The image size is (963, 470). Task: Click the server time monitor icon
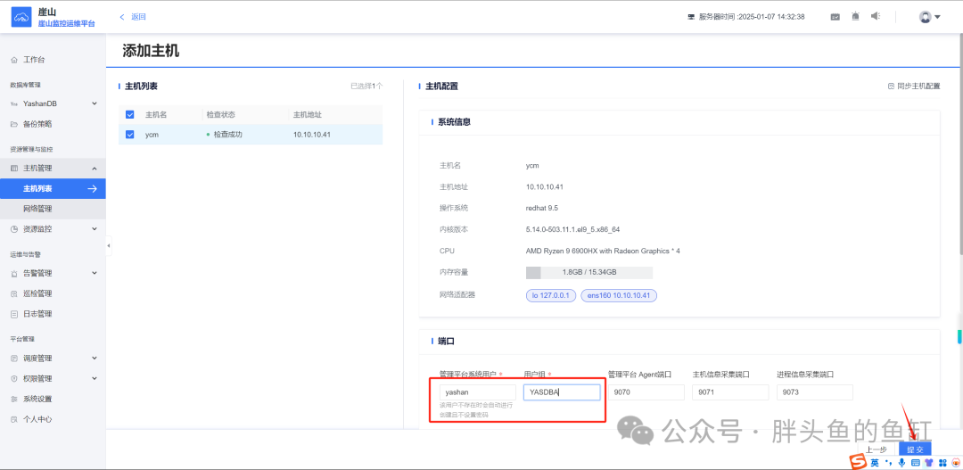click(691, 17)
